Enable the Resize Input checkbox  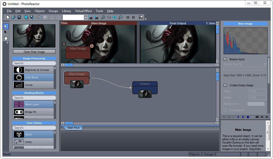pos(225,59)
